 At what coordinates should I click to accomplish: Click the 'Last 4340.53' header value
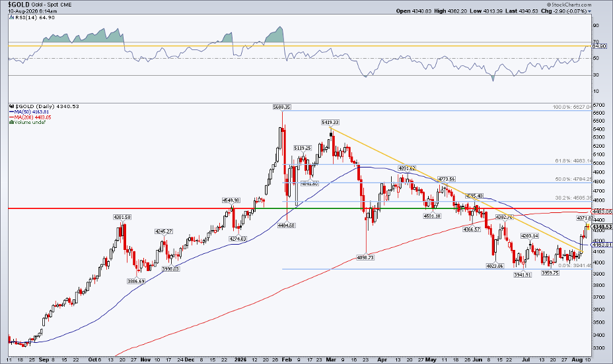(x=522, y=11)
